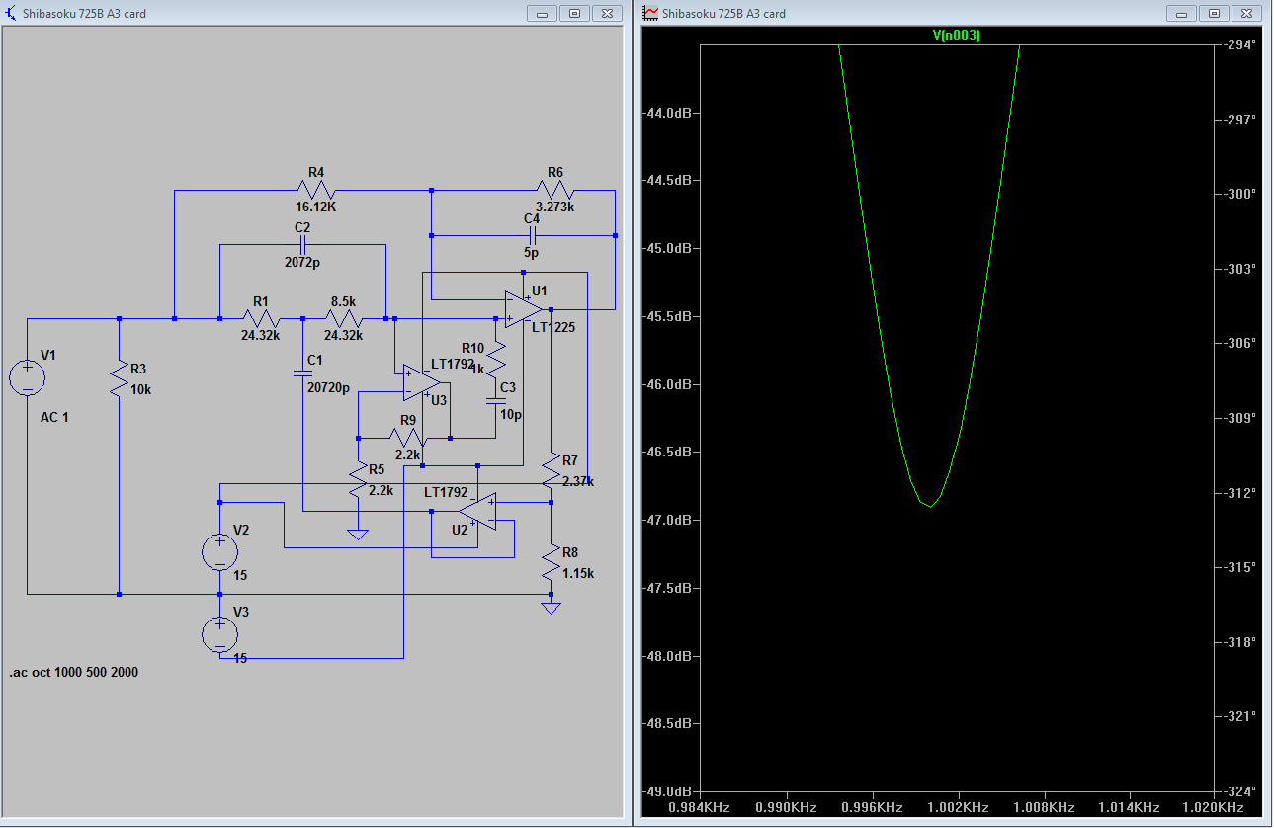Minimize the schematic window
The image size is (1274, 828).
click(541, 13)
